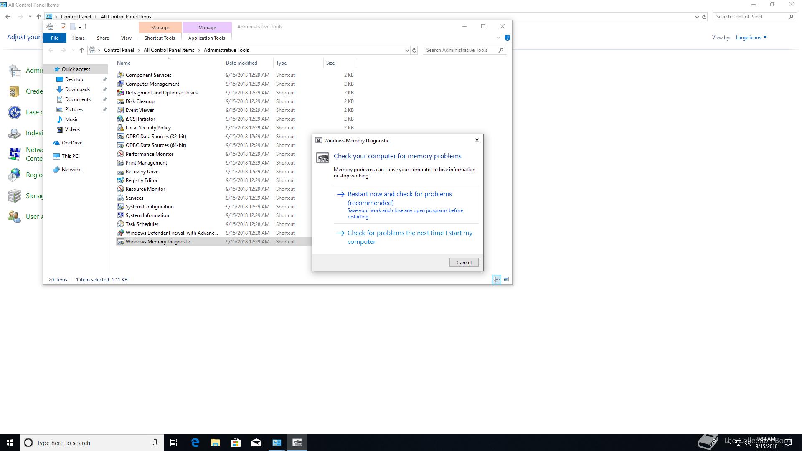
Task: Select the System Information row
Action: (x=213, y=215)
